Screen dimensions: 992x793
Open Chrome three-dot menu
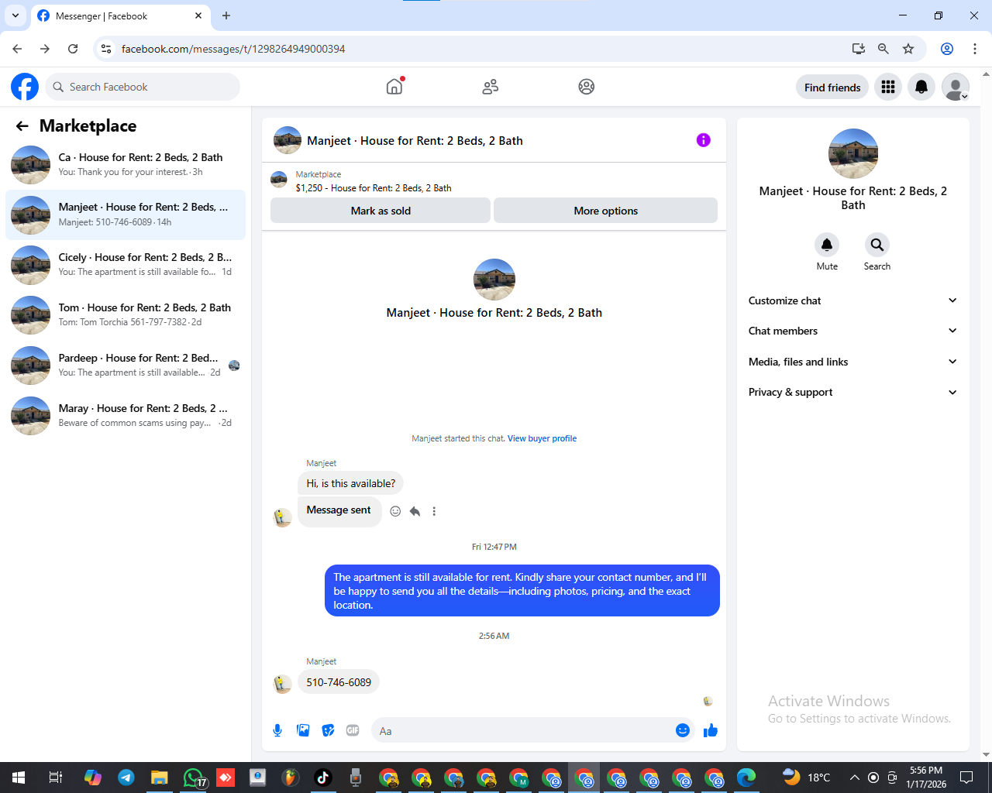pos(975,49)
